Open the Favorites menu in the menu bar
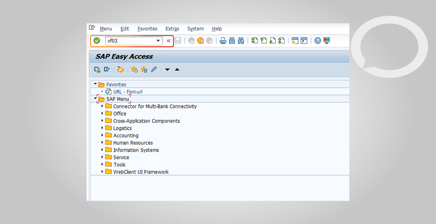436x224 pixels. tap(147, 29)
